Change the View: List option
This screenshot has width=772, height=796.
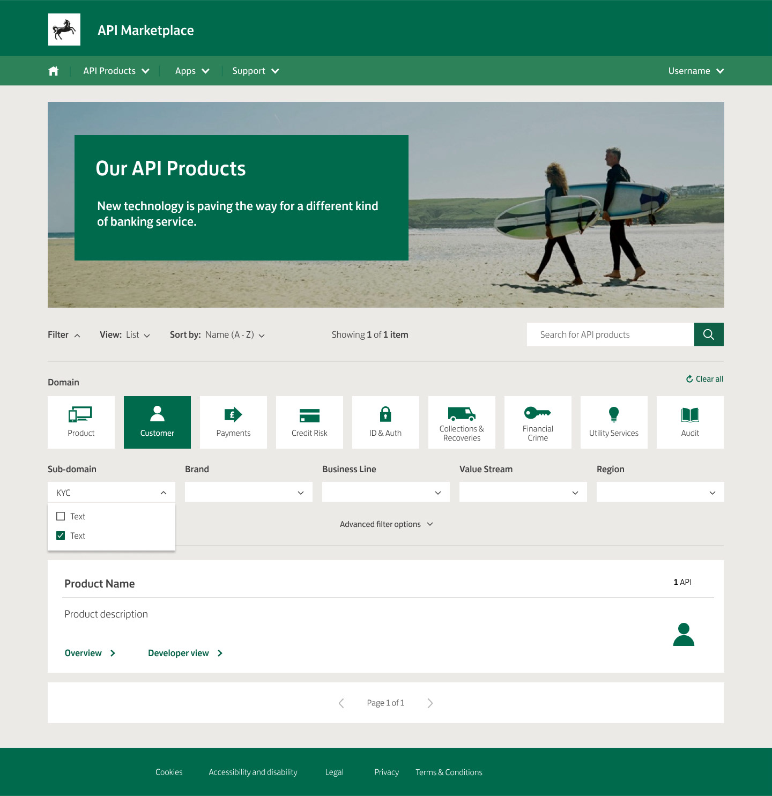125,334
